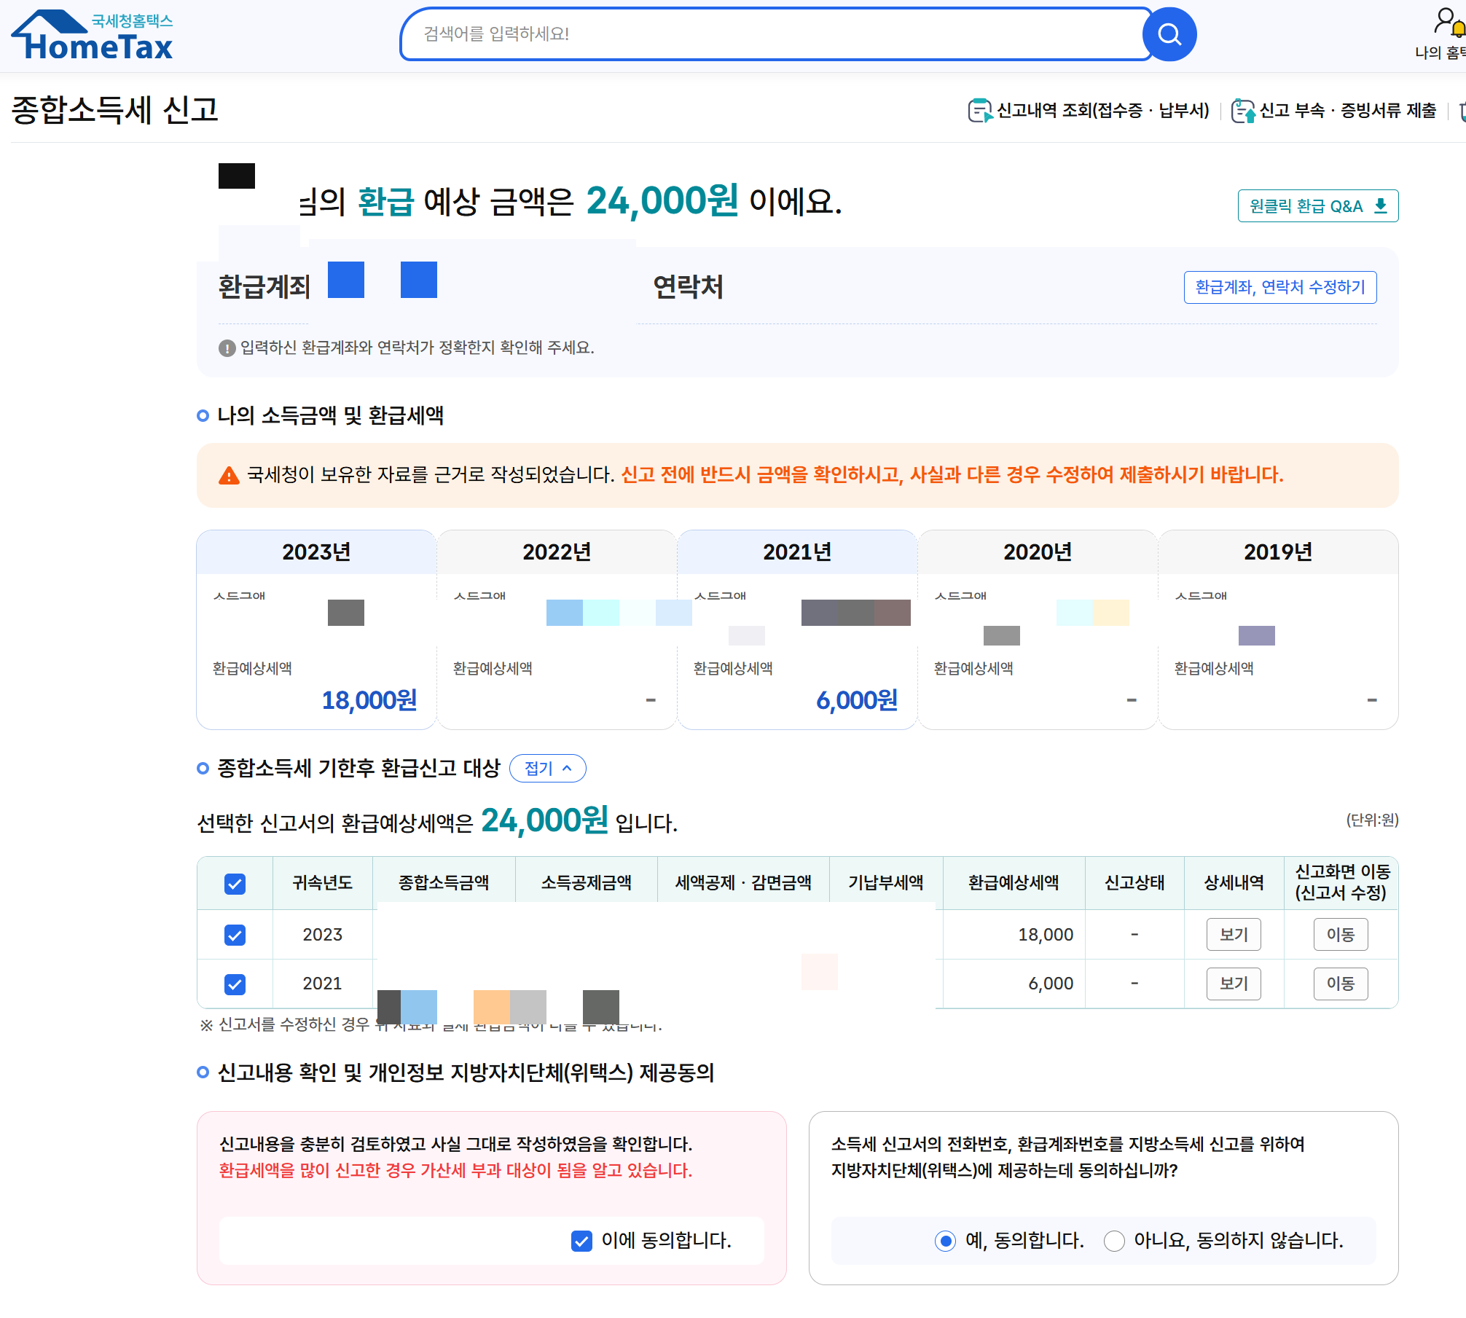Screen dimensions: 1466x1318
Task: Click download icon on 원클릭 환급 Q&A
Action: [1380, 206]
